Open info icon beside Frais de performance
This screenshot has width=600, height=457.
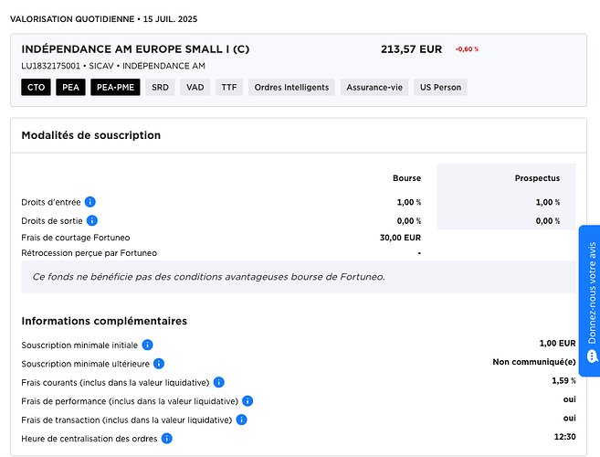(x=247, y=401)
